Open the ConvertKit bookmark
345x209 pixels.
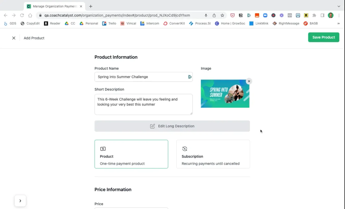tap(174, 24)
